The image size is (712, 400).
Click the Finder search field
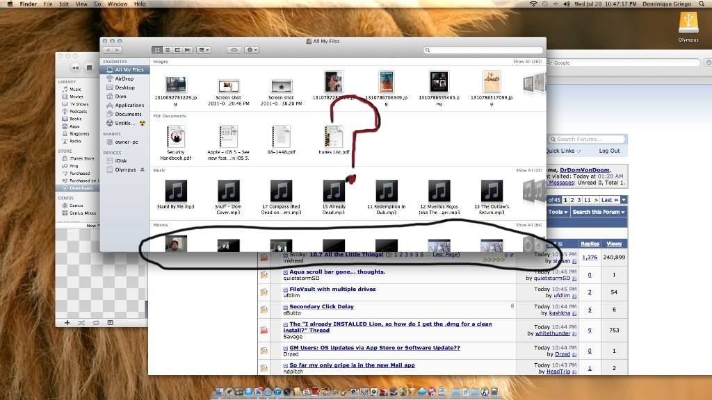click(483, 50)
